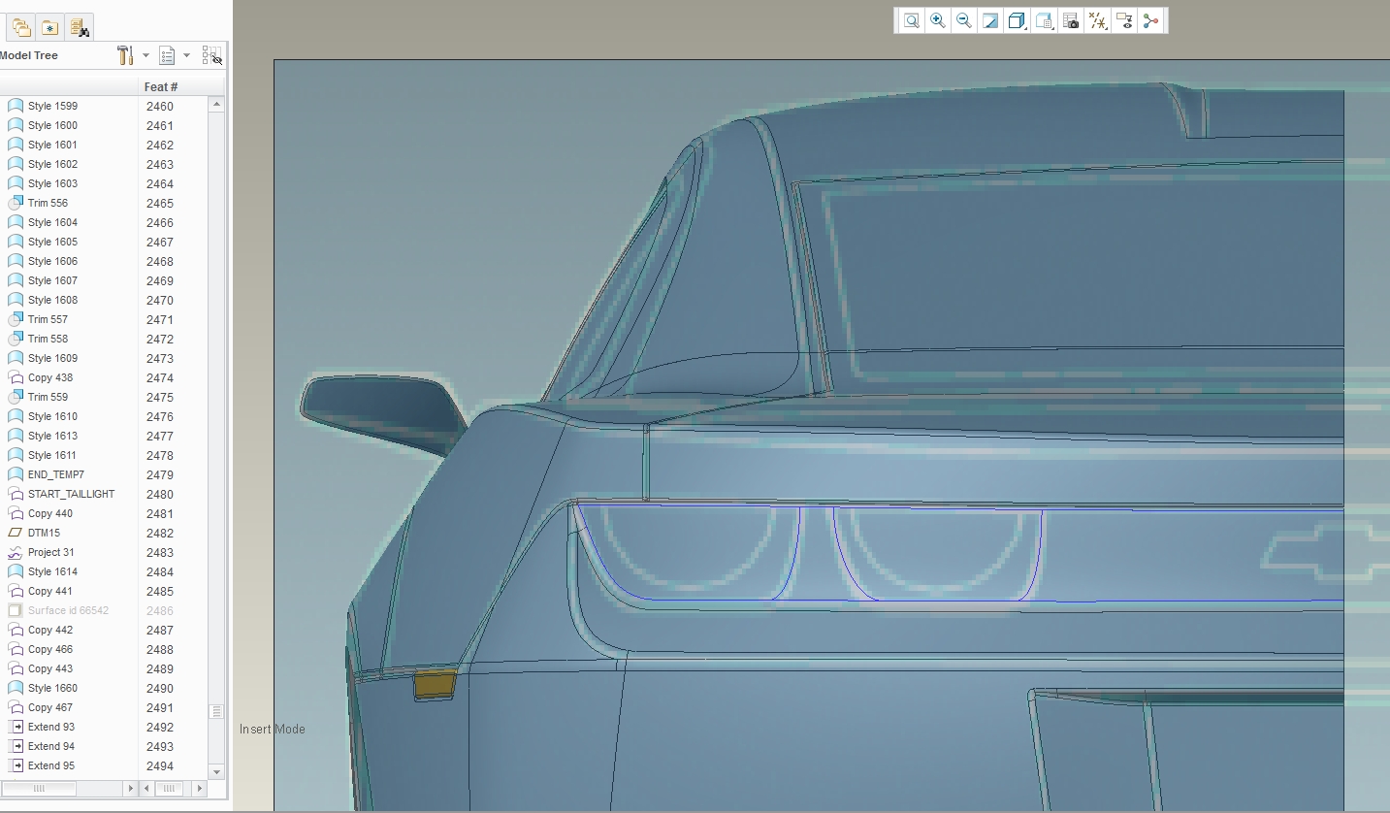1390x813 pixels.
Task: Select Copy 466 tree item
Action: click(50, 649)
